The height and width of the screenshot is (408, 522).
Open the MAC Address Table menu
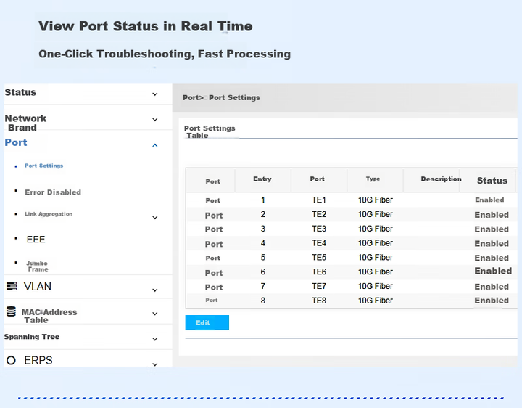pyautogui.click(x=49, y=316)
